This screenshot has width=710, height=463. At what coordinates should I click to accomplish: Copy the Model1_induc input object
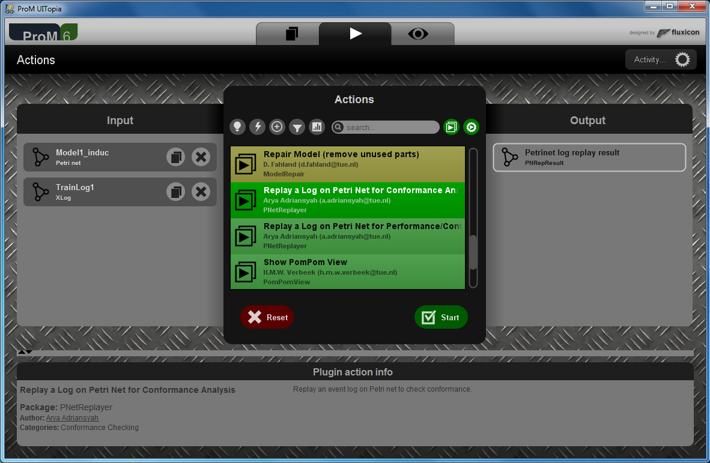175,157
